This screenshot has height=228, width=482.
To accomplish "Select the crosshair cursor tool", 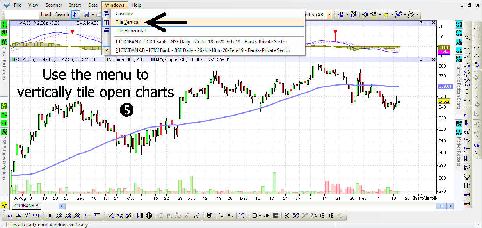I will (467, 28).
